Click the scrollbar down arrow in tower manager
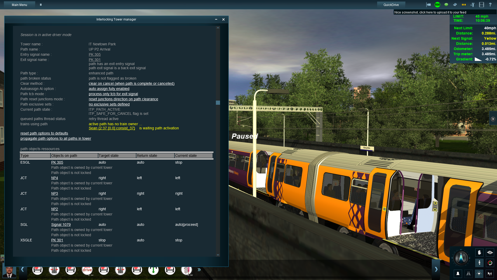The height and width of the screenshot is (280, 497). coord(218,255)
